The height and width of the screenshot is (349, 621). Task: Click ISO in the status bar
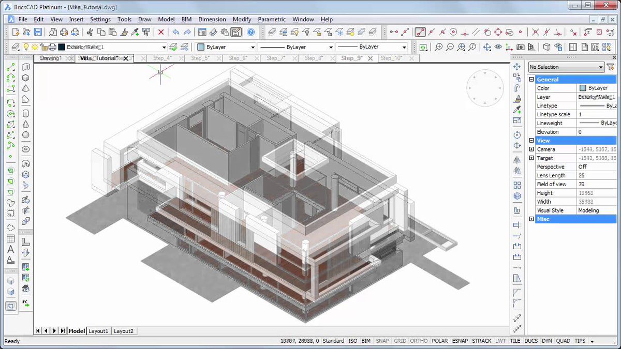[x=353, y=341]
